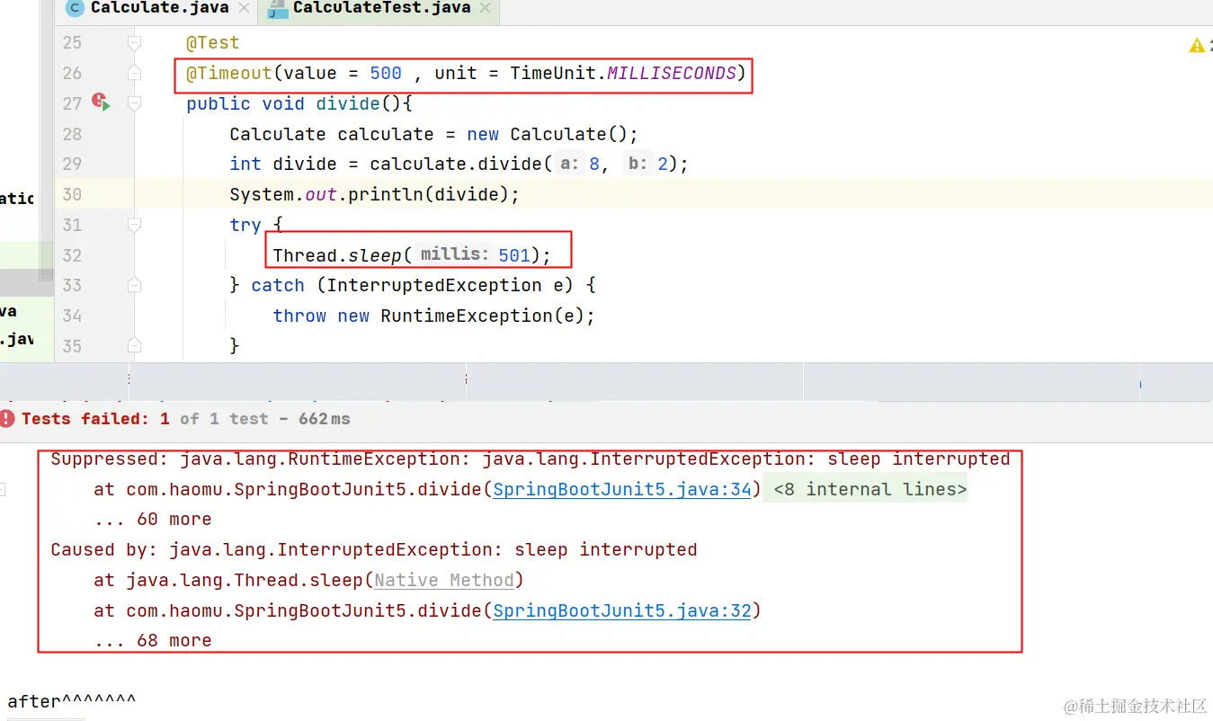Click the 'try' keyword on line 31
Image resolution: width=1213 pixels, height=721 pixels.
point(245,225)
